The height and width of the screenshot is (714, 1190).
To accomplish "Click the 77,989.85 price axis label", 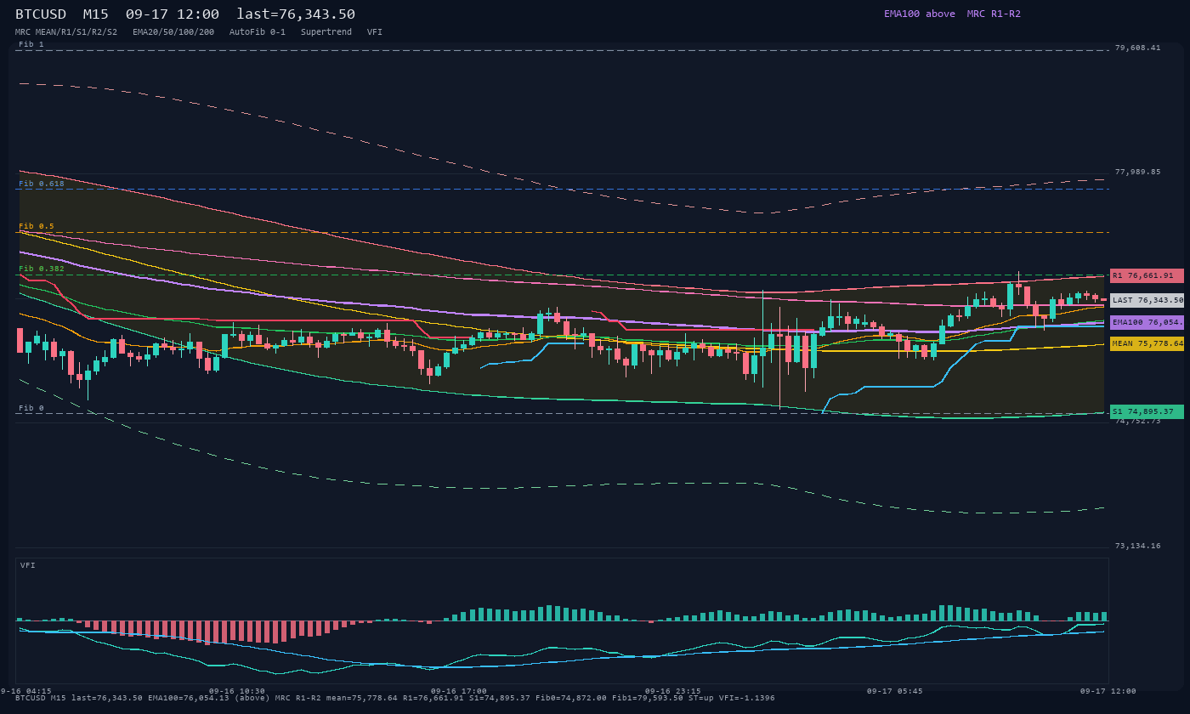I will click(x=1137, y=172).
